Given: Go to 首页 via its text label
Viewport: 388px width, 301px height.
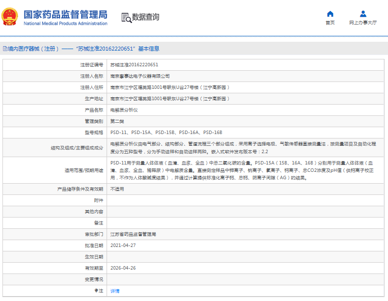Looking at the screenshot, I should tap(330, 23).
